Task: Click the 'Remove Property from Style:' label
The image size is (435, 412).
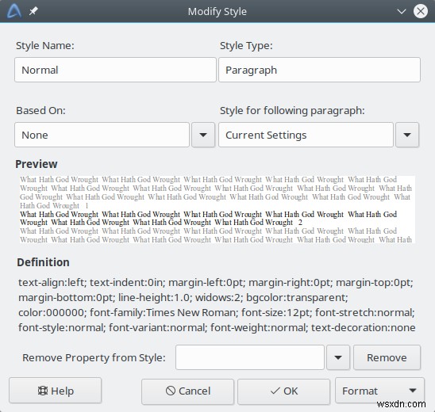Action: [94, 357]
